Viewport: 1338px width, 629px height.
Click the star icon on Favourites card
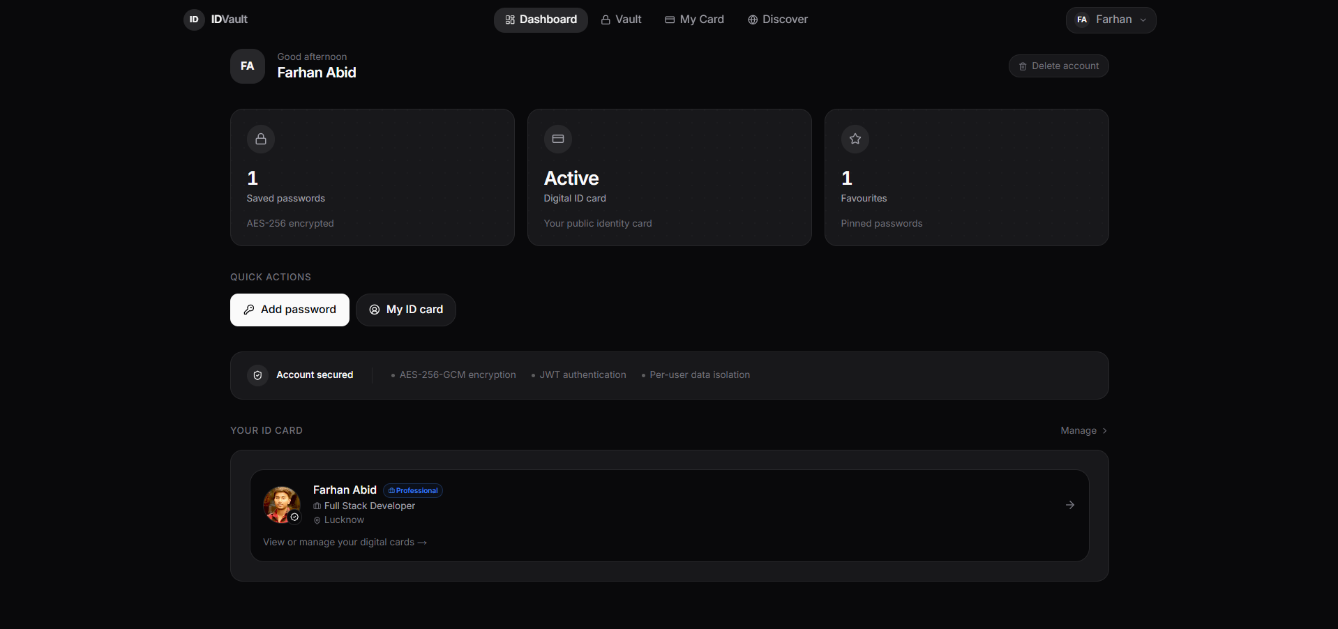point(855,139)
